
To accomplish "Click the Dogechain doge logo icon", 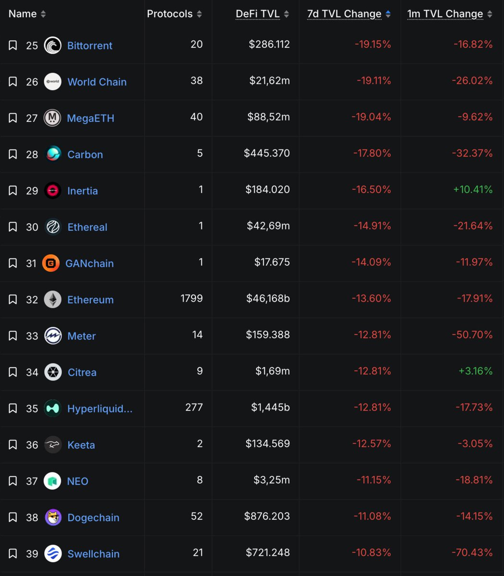I will pyautogui.click(x=53, y=517).
